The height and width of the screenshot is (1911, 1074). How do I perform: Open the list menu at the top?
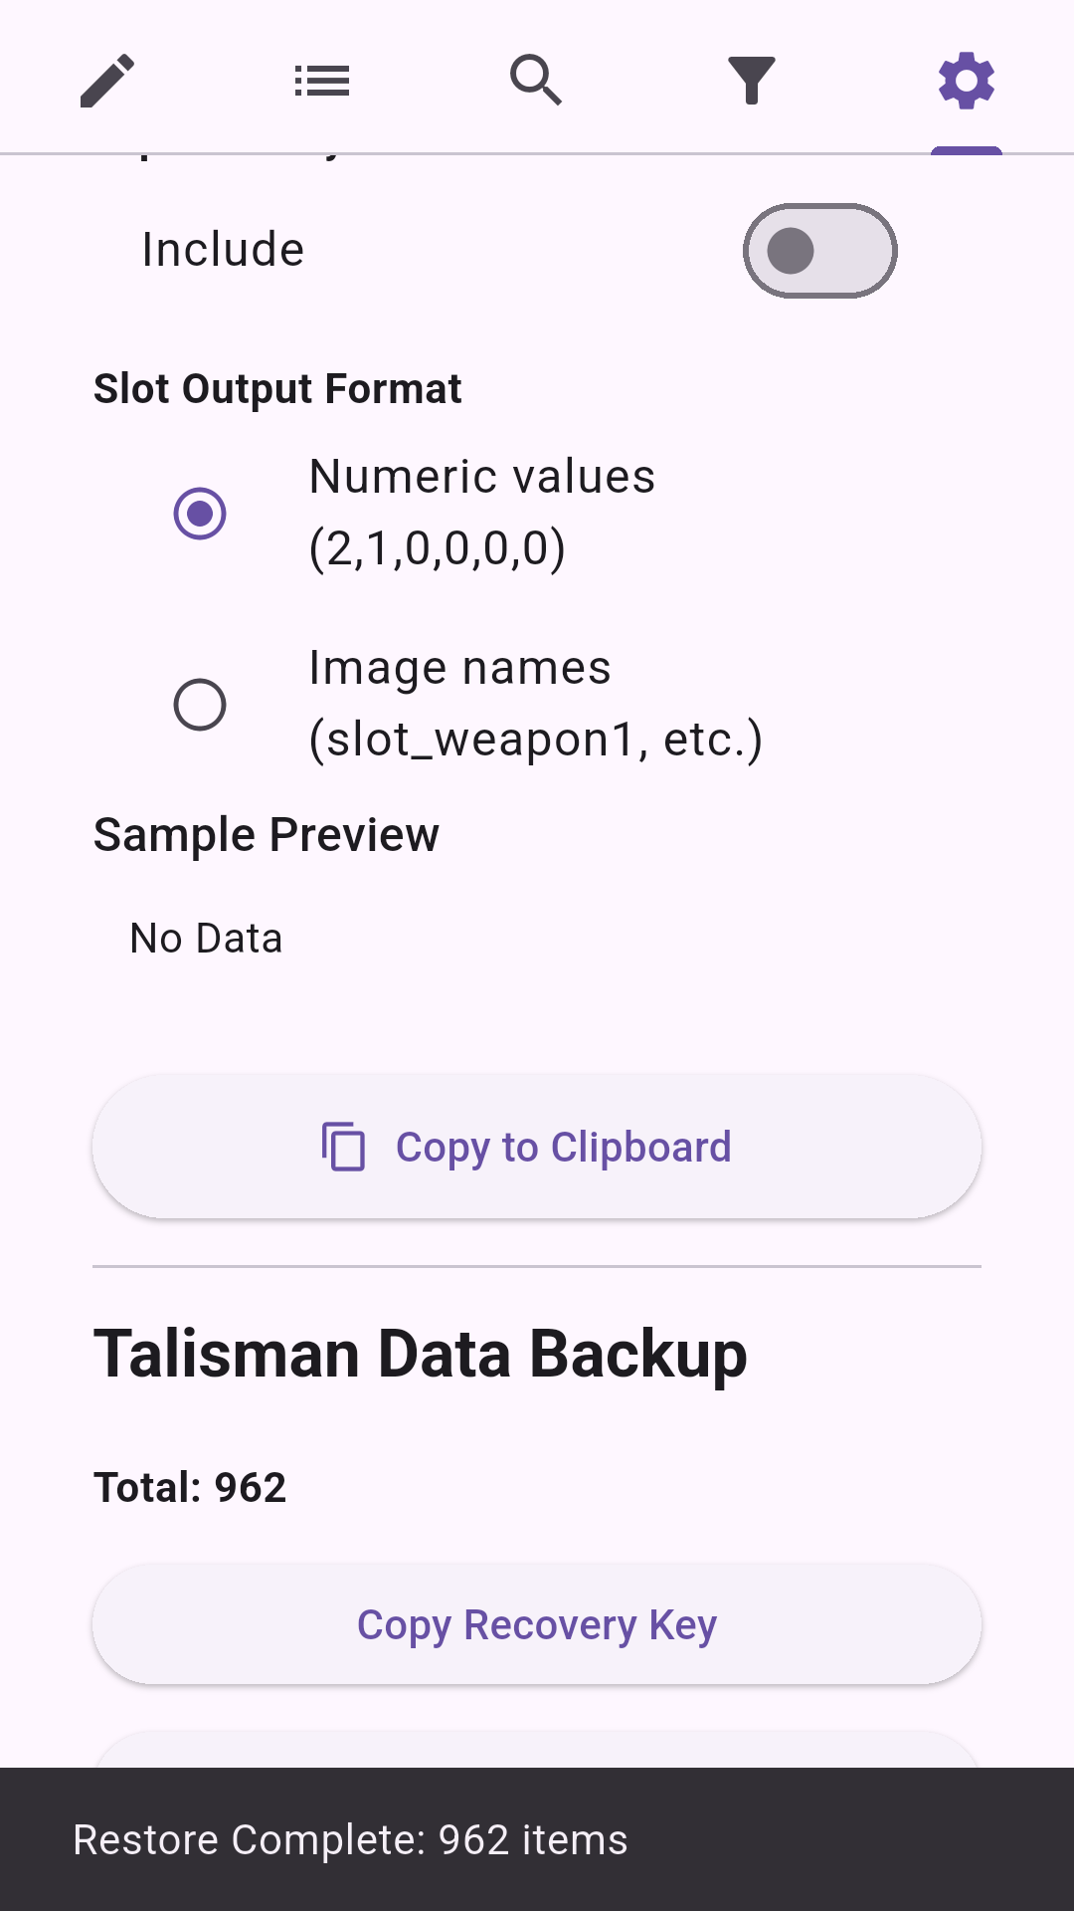(321, 80)
